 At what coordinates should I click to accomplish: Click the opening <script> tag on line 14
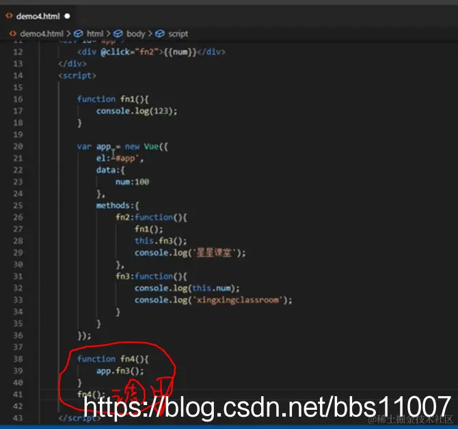coord(77,76)
